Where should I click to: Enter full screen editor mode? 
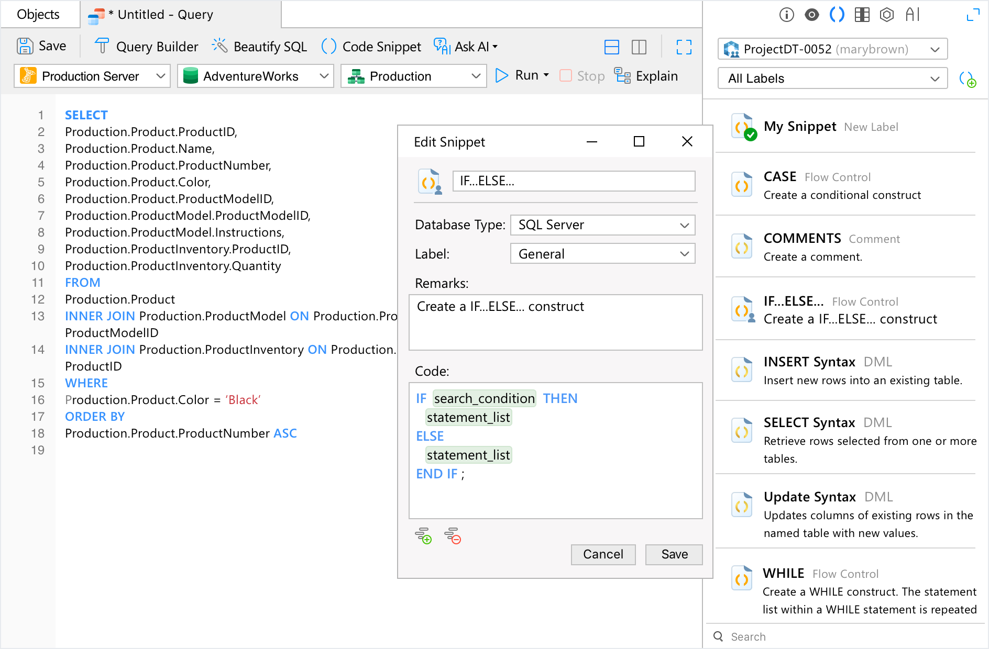pyautogui.click(x=684, y=47)
